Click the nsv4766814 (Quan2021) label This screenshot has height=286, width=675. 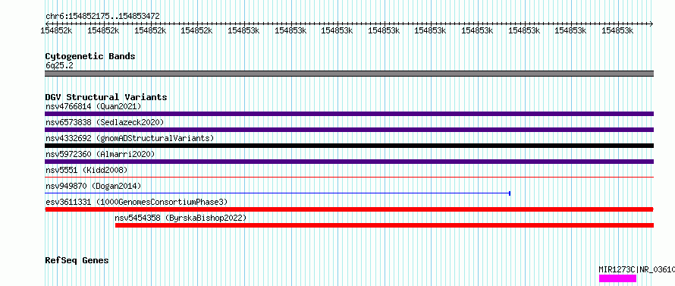pos(93,106)
